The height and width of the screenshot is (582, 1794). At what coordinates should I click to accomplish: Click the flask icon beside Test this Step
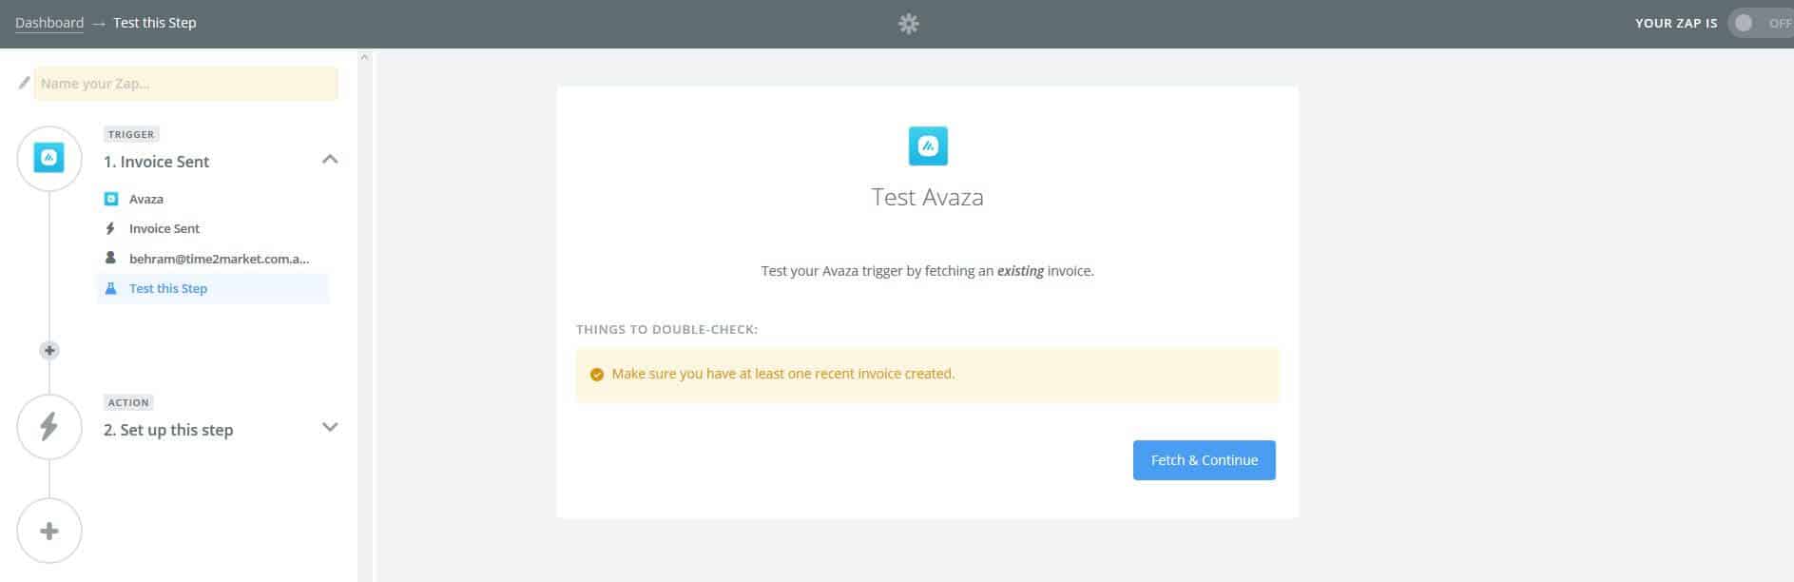(x=110, y=288)
